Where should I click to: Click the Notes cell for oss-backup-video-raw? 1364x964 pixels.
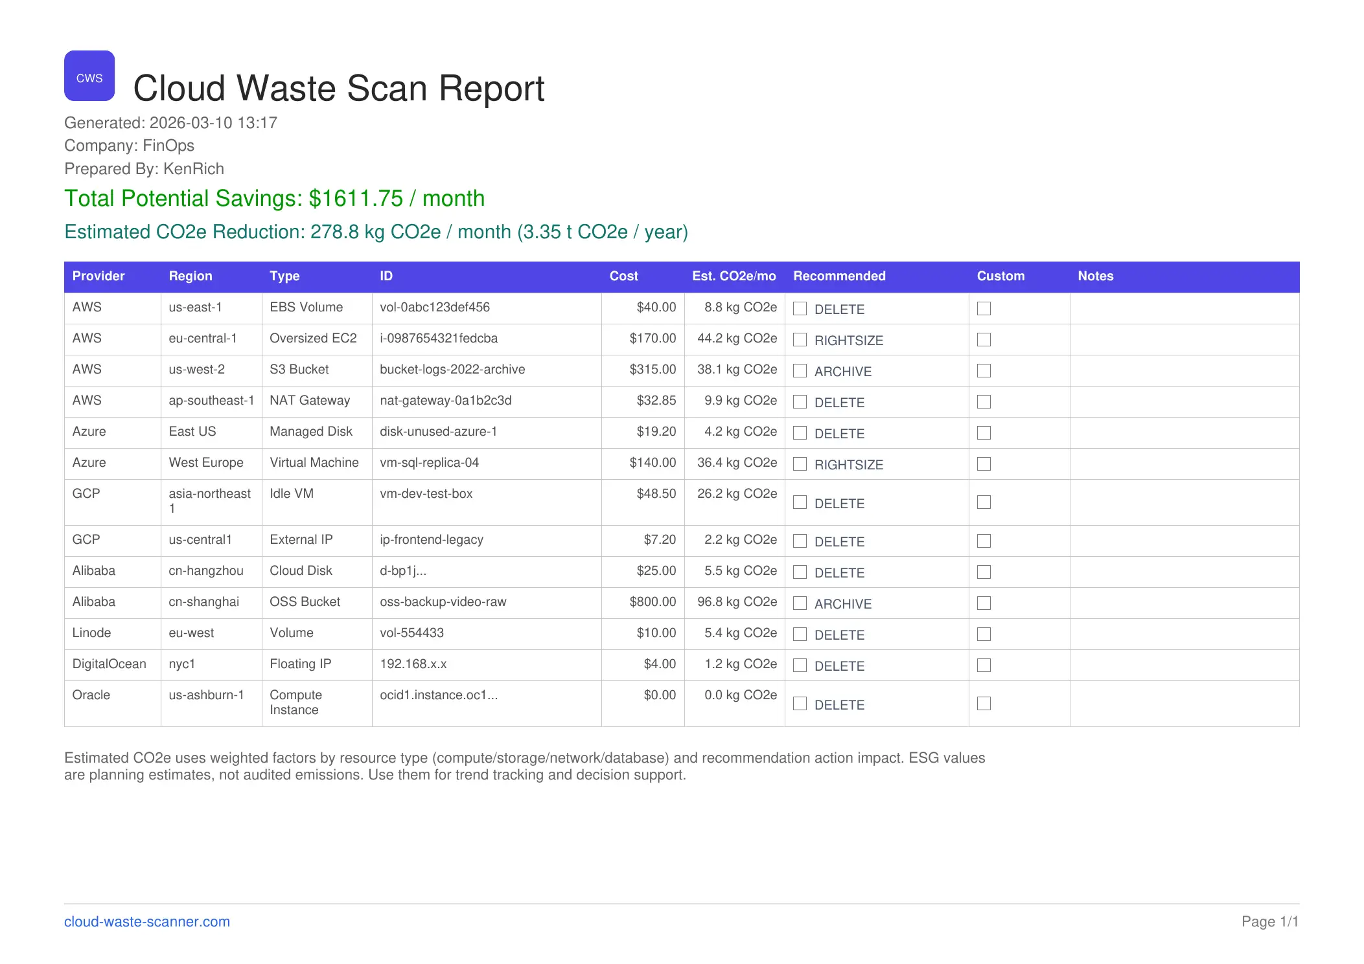pos(1185,603)
